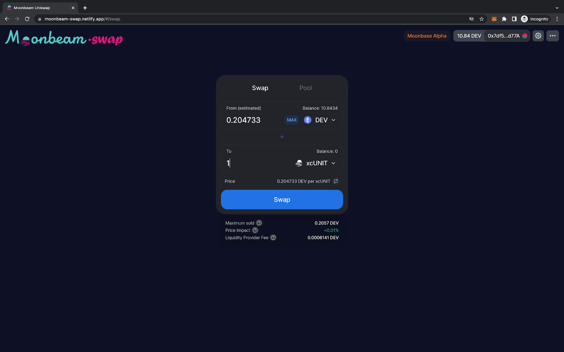Show Maximum sold help tooltip icon
This screenshot has height=352, width=564.
point(259,223)
